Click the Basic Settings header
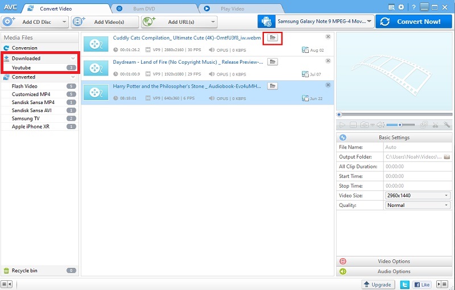This screenshot has height=290, width=455. 394,138
